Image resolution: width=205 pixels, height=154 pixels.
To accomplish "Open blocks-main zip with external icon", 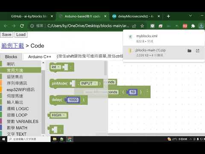I will click(198, 50).
